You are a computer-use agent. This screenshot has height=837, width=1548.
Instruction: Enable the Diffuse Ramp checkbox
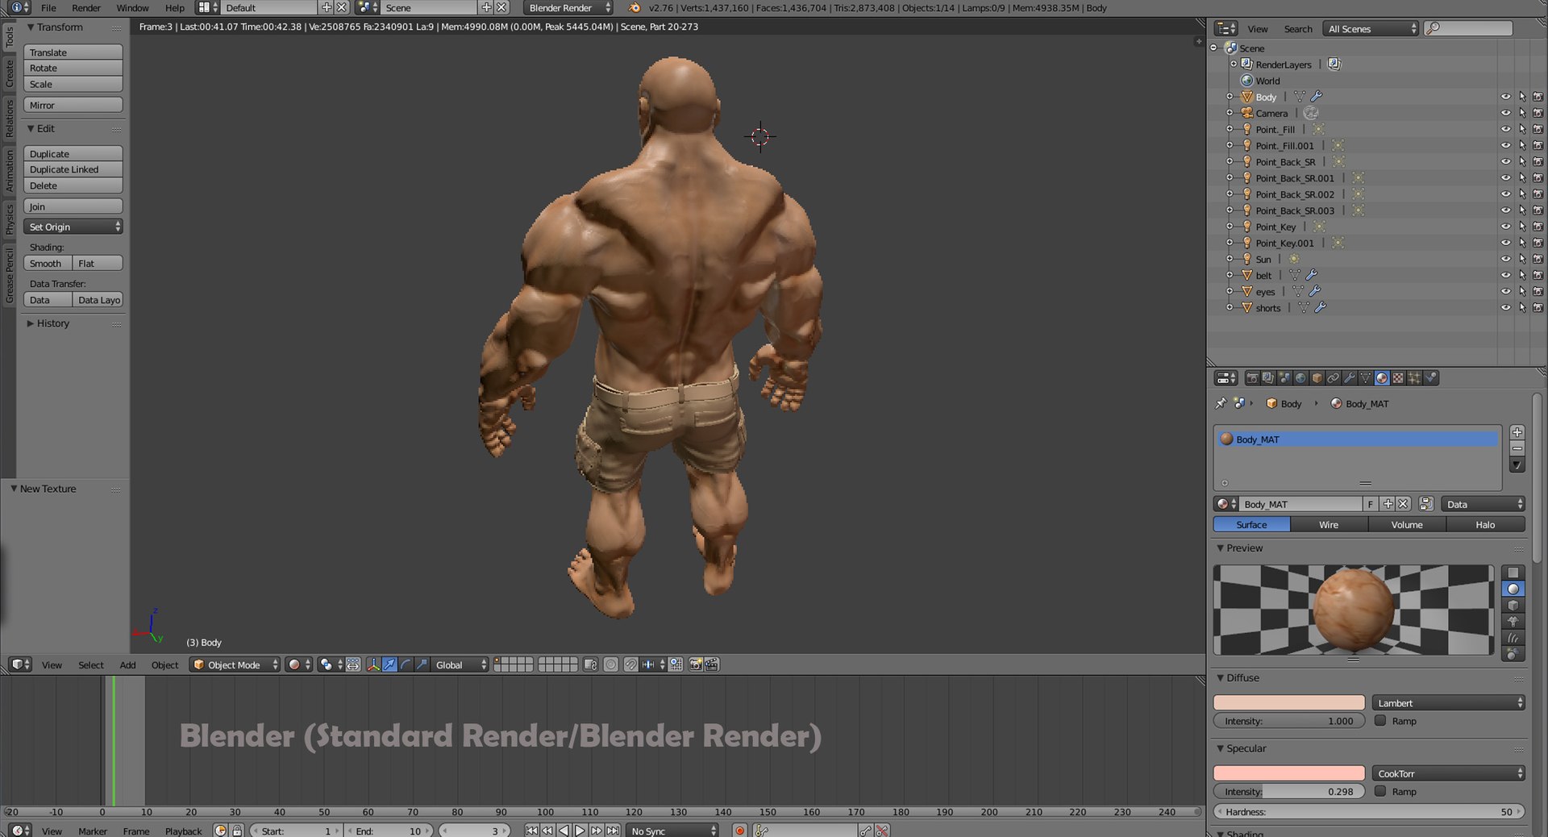click(1380, 721)
